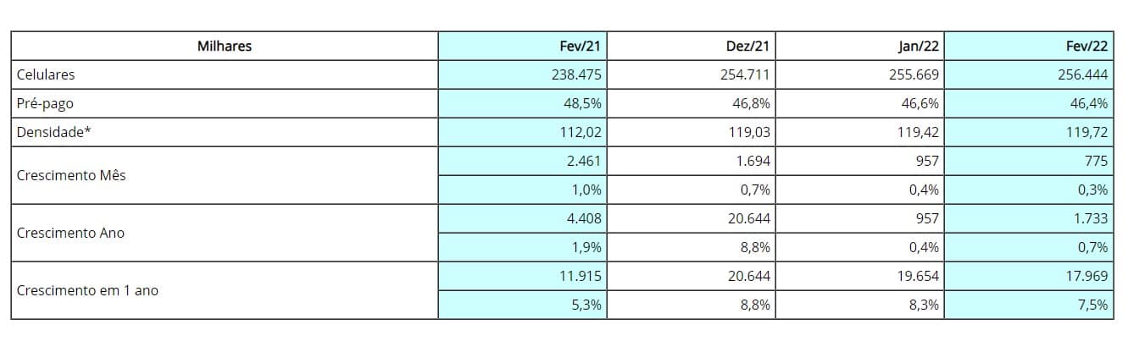This screenshot has width=1139, height=352.
Task: Select the Dez/21 column header
Action: coord(691,46)
